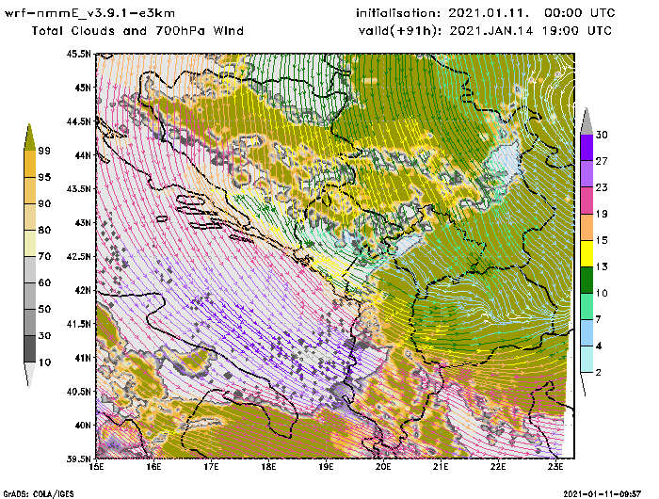The image size is (659, 499).
Task: Pick the 30–50 gray cloud legend swatch
Action: point(30,322)
